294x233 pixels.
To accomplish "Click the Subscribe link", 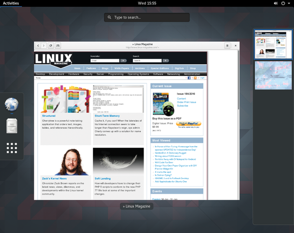I will (183, 105).
